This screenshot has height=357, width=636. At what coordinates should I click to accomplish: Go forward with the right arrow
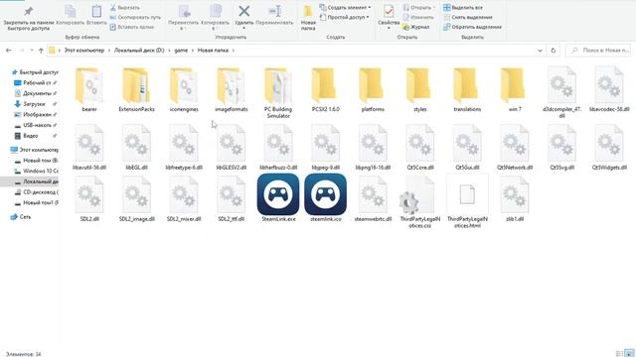pyautogui.click(x=22, y=51)
